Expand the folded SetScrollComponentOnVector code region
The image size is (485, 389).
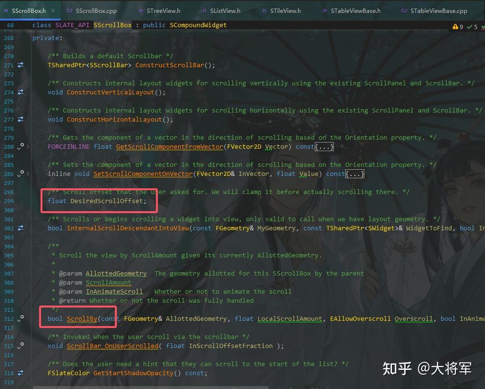[355, 174]
